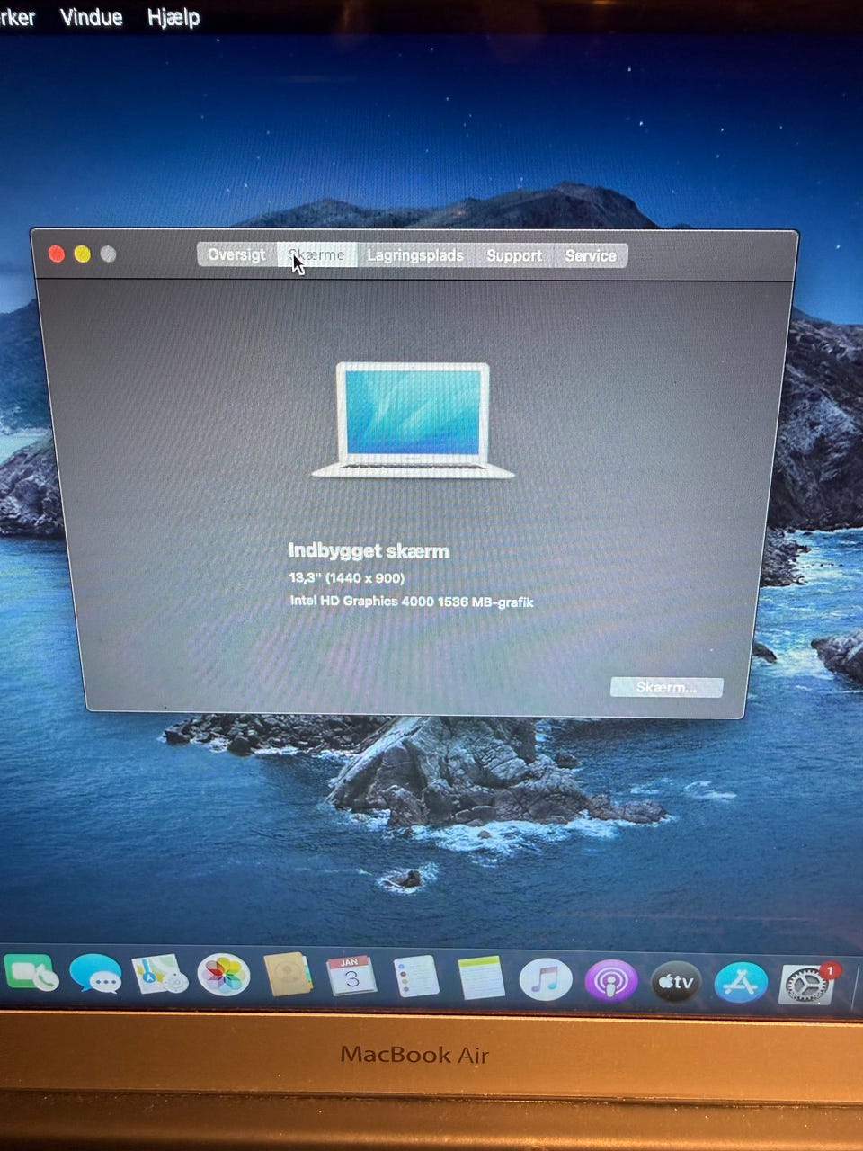Viewport: 863px width, 1151px height.
Task: Click Intel HD Graphics 4000 text
Action: coord(412,602)
